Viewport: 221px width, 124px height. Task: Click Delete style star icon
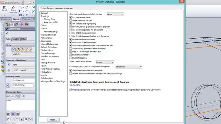(22, 50)
